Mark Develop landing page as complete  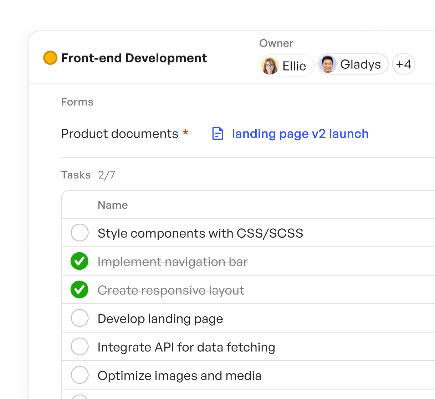click(x=80, y=318)
